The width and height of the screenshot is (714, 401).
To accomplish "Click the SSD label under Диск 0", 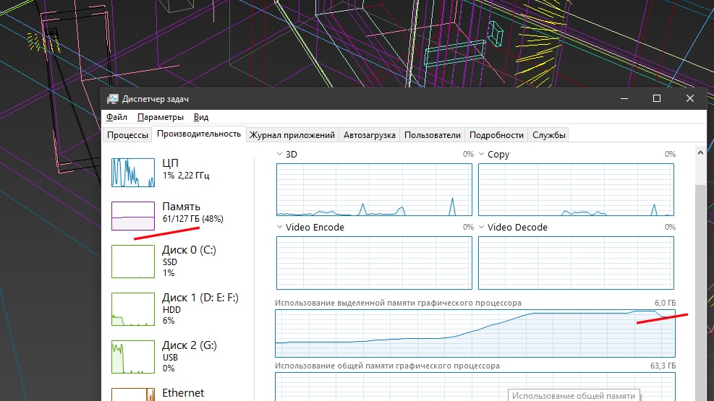I will coord(170,262).
